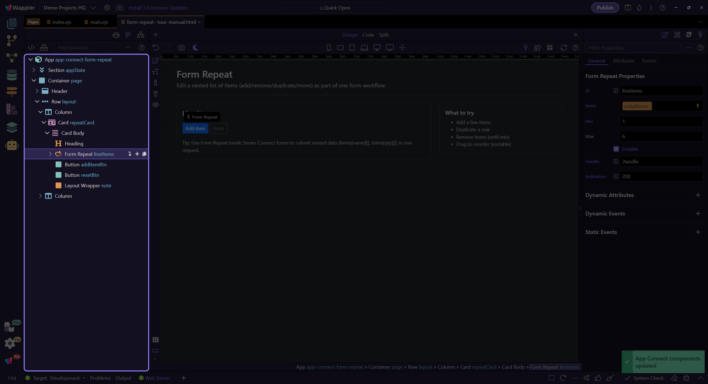Toggle visibility with the eye icon

click(x=156, y=105)
